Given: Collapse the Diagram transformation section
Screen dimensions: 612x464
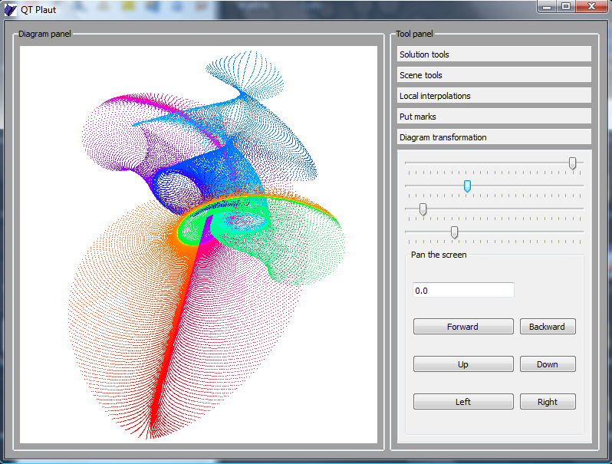Looking at the screenshot, I should tap(494, 137).
